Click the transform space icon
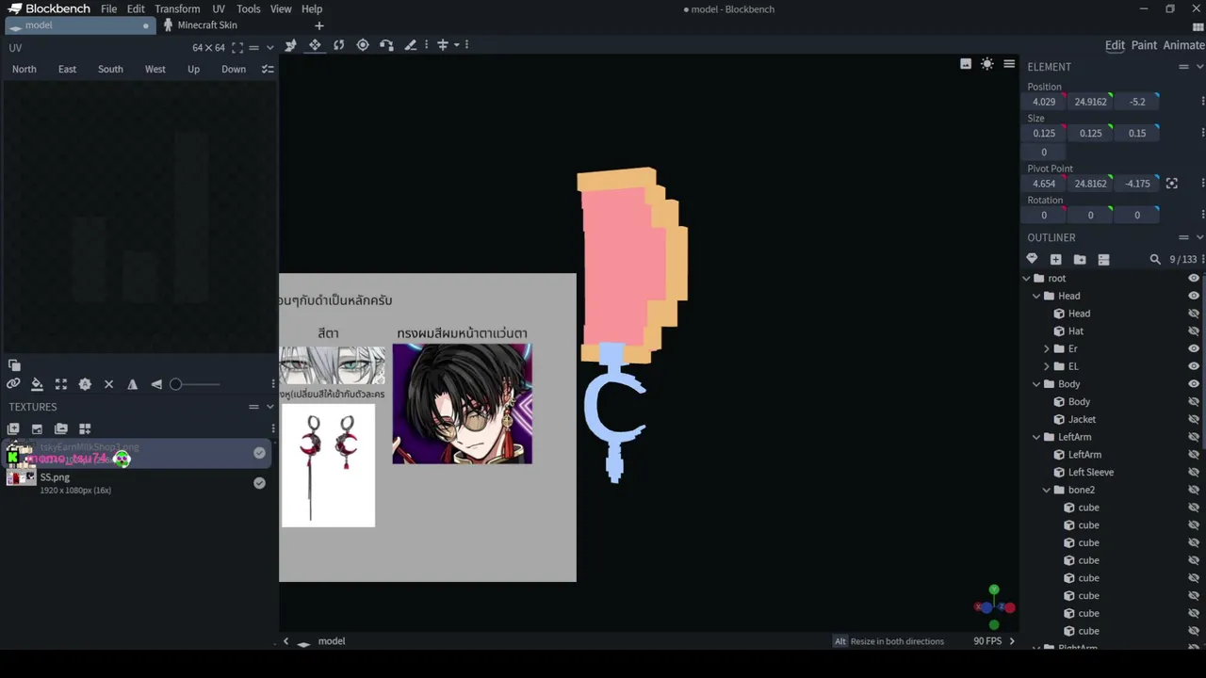This screenshot has width=1206, height=678. [442, 45]
